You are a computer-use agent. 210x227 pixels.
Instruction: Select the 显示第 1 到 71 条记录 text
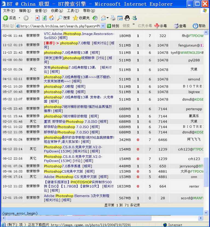[122, 205]
